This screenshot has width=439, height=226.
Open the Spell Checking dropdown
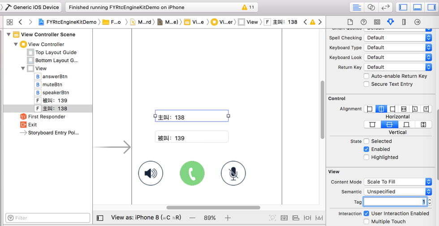click(398, 38)
